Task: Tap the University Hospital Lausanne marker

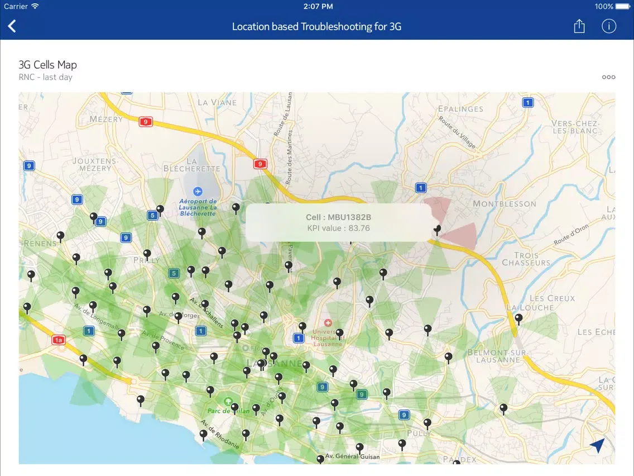Action: pos(328,323)
